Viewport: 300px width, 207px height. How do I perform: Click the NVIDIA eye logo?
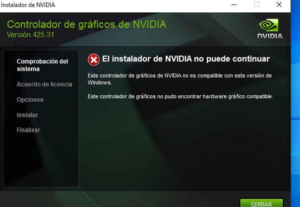[x=269, y=25]
